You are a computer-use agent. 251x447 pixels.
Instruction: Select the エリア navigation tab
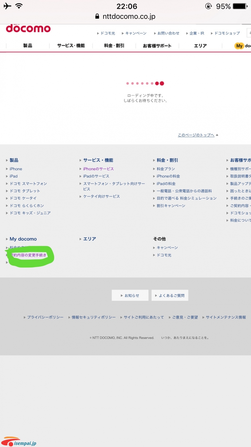[200, 46]
